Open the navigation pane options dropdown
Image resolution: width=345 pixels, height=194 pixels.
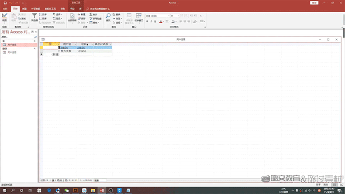tap(32, 32)
